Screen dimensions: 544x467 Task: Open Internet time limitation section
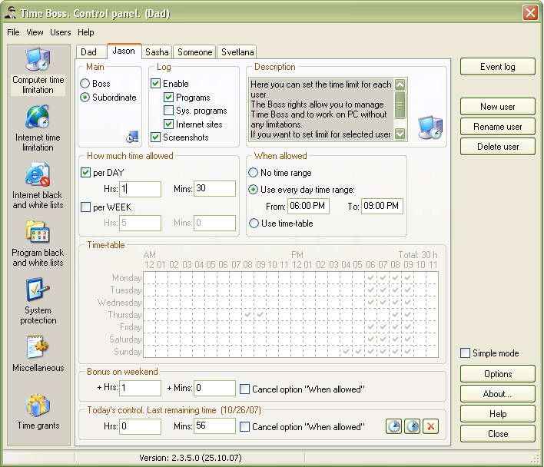(38, 128)
